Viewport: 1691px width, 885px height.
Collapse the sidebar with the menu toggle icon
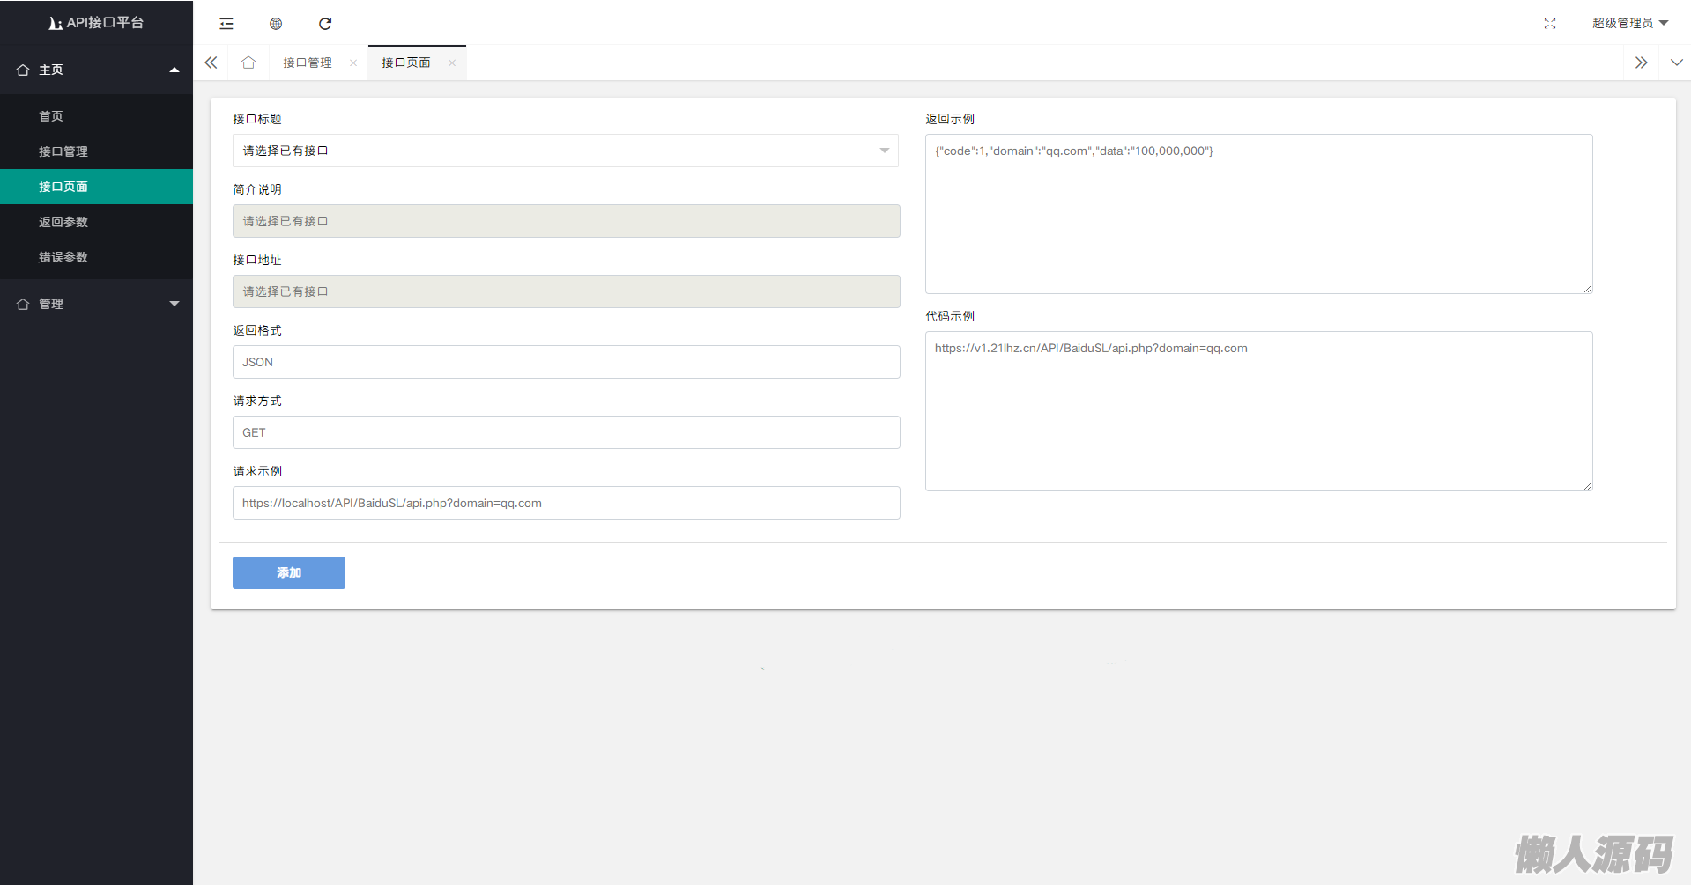(x=226, y=24)
